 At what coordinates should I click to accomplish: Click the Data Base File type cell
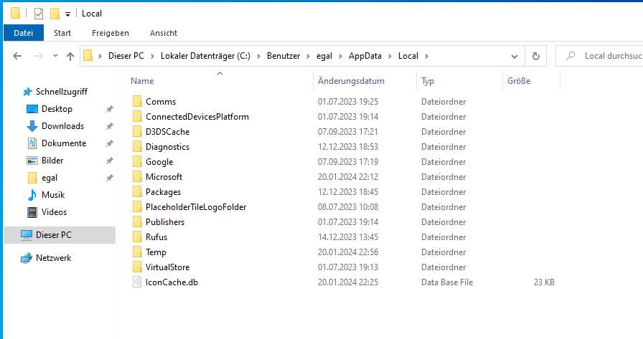(x=447, y=282)
